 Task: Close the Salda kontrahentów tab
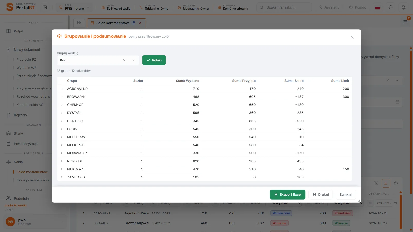pos(140,23)
